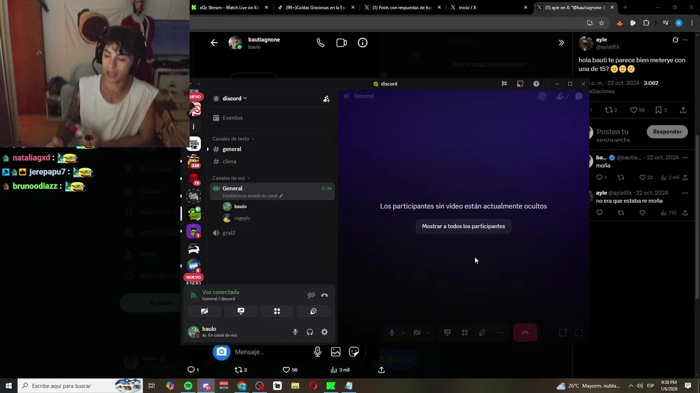Bookmark ayle's post in right panel
Viewport: 700px width, 393px height.
coord(662,110)
